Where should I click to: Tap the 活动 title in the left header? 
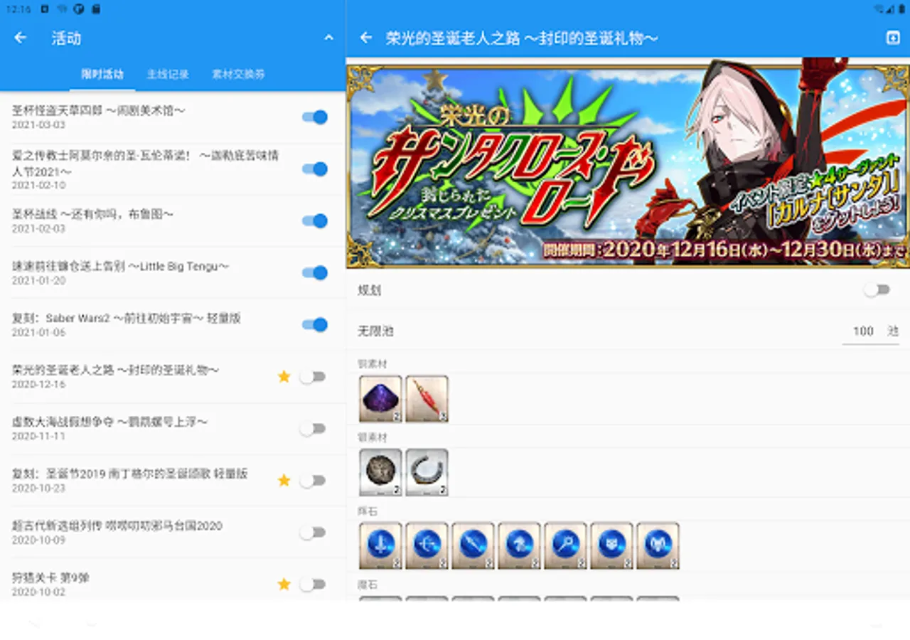pyautogui.click(x=66, y=38)
